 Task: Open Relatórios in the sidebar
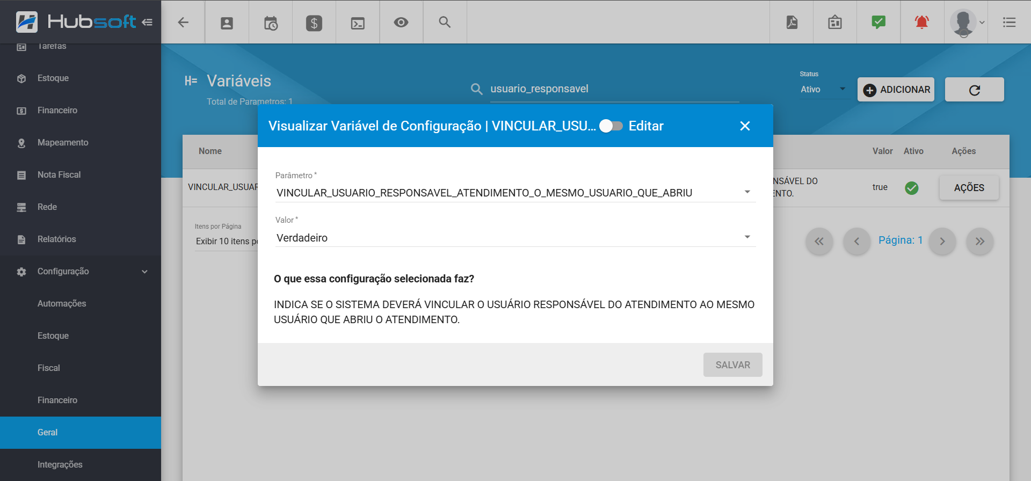pos(56,239)
